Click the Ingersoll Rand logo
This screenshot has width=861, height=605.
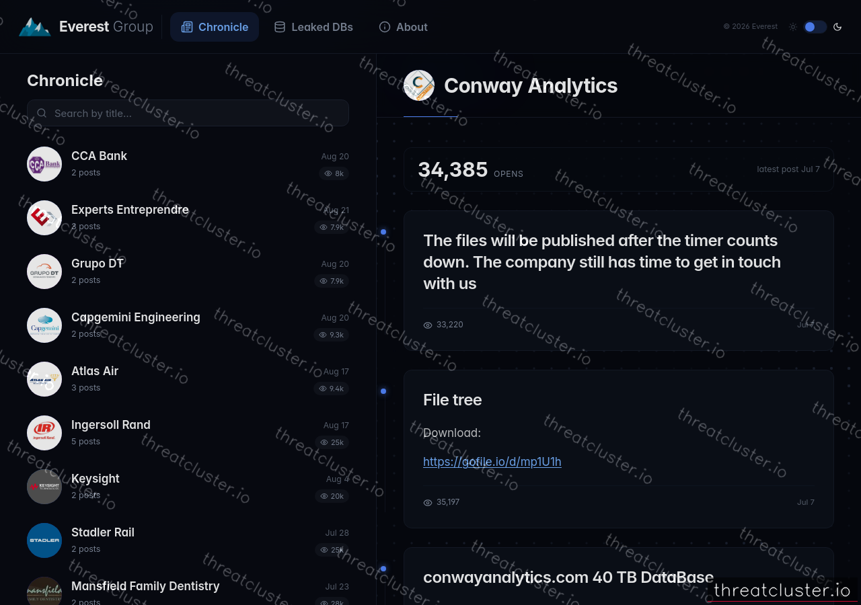pyautogui.click(x=44, y=433)
